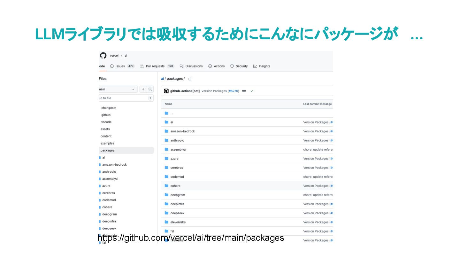460x259 pixels.
Task: Click the commit status check mark
Action: (x=252, y=91)
